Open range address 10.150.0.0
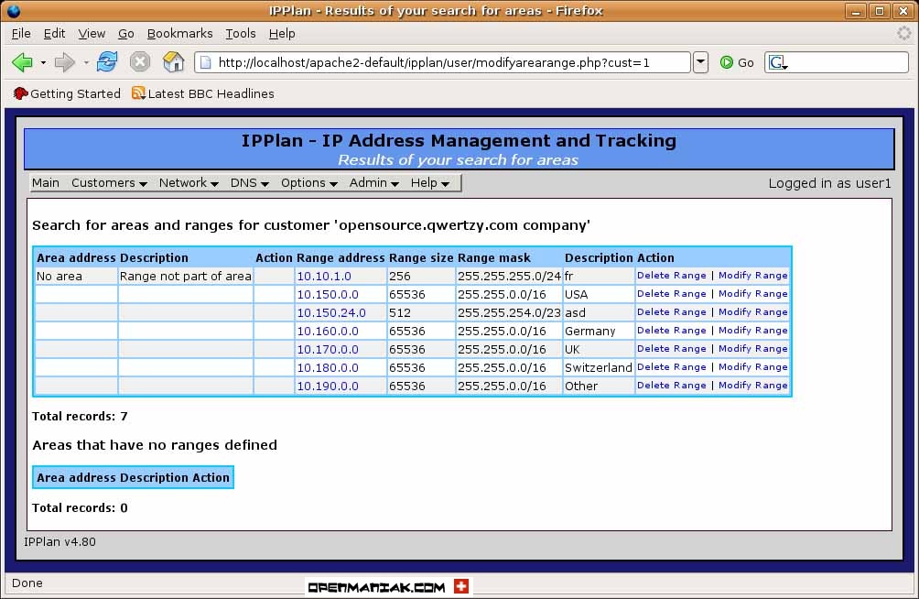The width and height of the screenshot is (919, 599). (x=328, y=295)
